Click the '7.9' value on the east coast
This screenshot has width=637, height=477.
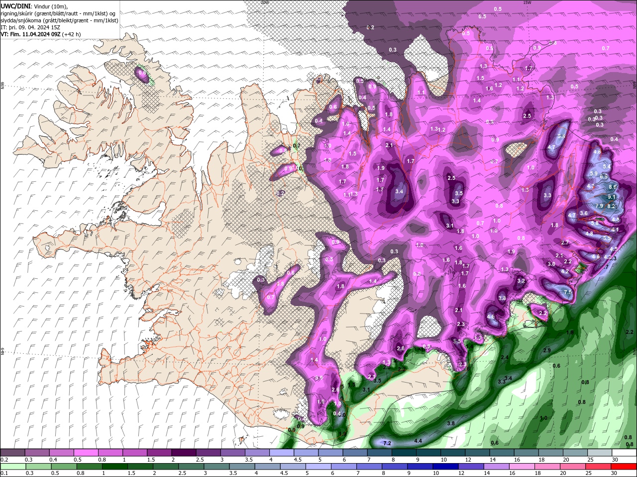pos(600,206)
